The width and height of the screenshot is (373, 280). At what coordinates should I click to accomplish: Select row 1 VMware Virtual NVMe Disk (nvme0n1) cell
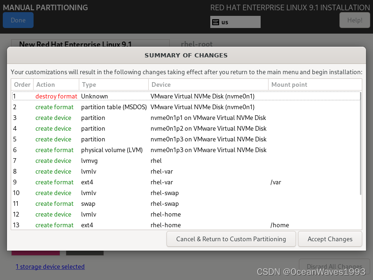pos(202,96)
